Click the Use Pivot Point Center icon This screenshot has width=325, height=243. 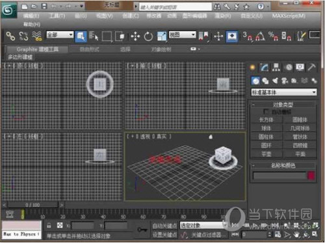pos(203,36)
